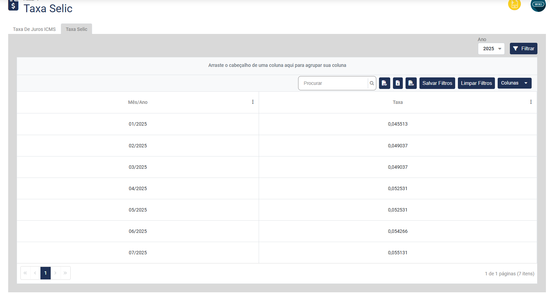This screenshot has height=294, width=550.
Task: Click the Taxa value for 03/2025
Action: point(398,167)
